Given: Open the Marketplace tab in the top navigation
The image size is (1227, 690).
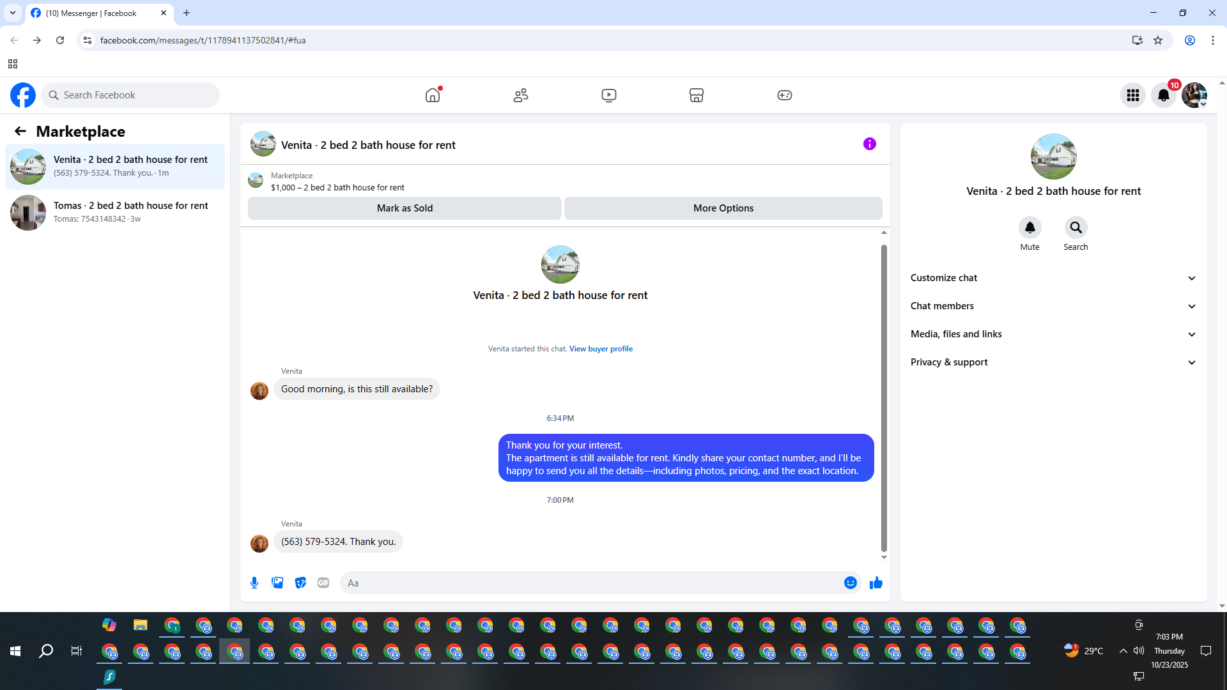Looking at the screenshot, I should pos(696,95).
